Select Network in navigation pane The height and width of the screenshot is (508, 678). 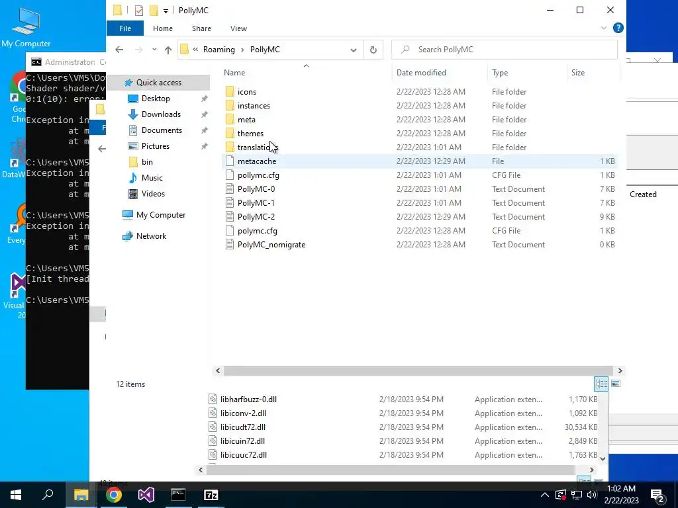pyautogui.click(x=151, y=236)
